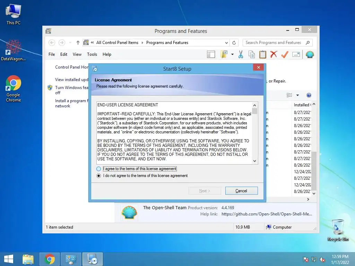This screenshot has width=355, height=266.
Task: Open the Tools menu
Action: [92, 54]
